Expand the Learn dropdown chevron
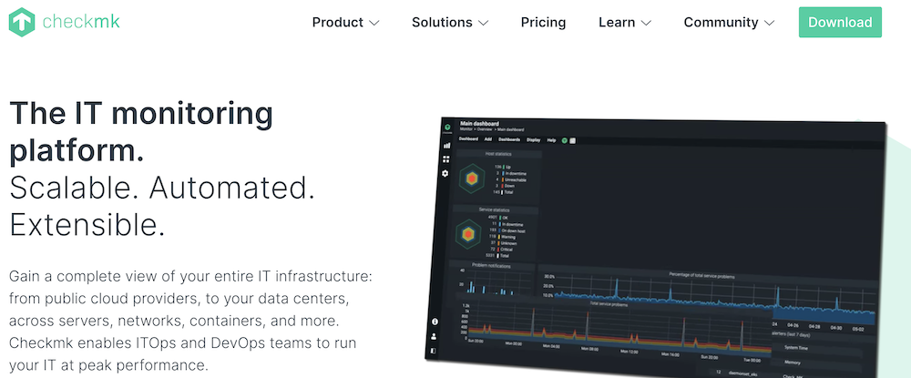Viewport: 911px width, 378px height. [646, 23]
